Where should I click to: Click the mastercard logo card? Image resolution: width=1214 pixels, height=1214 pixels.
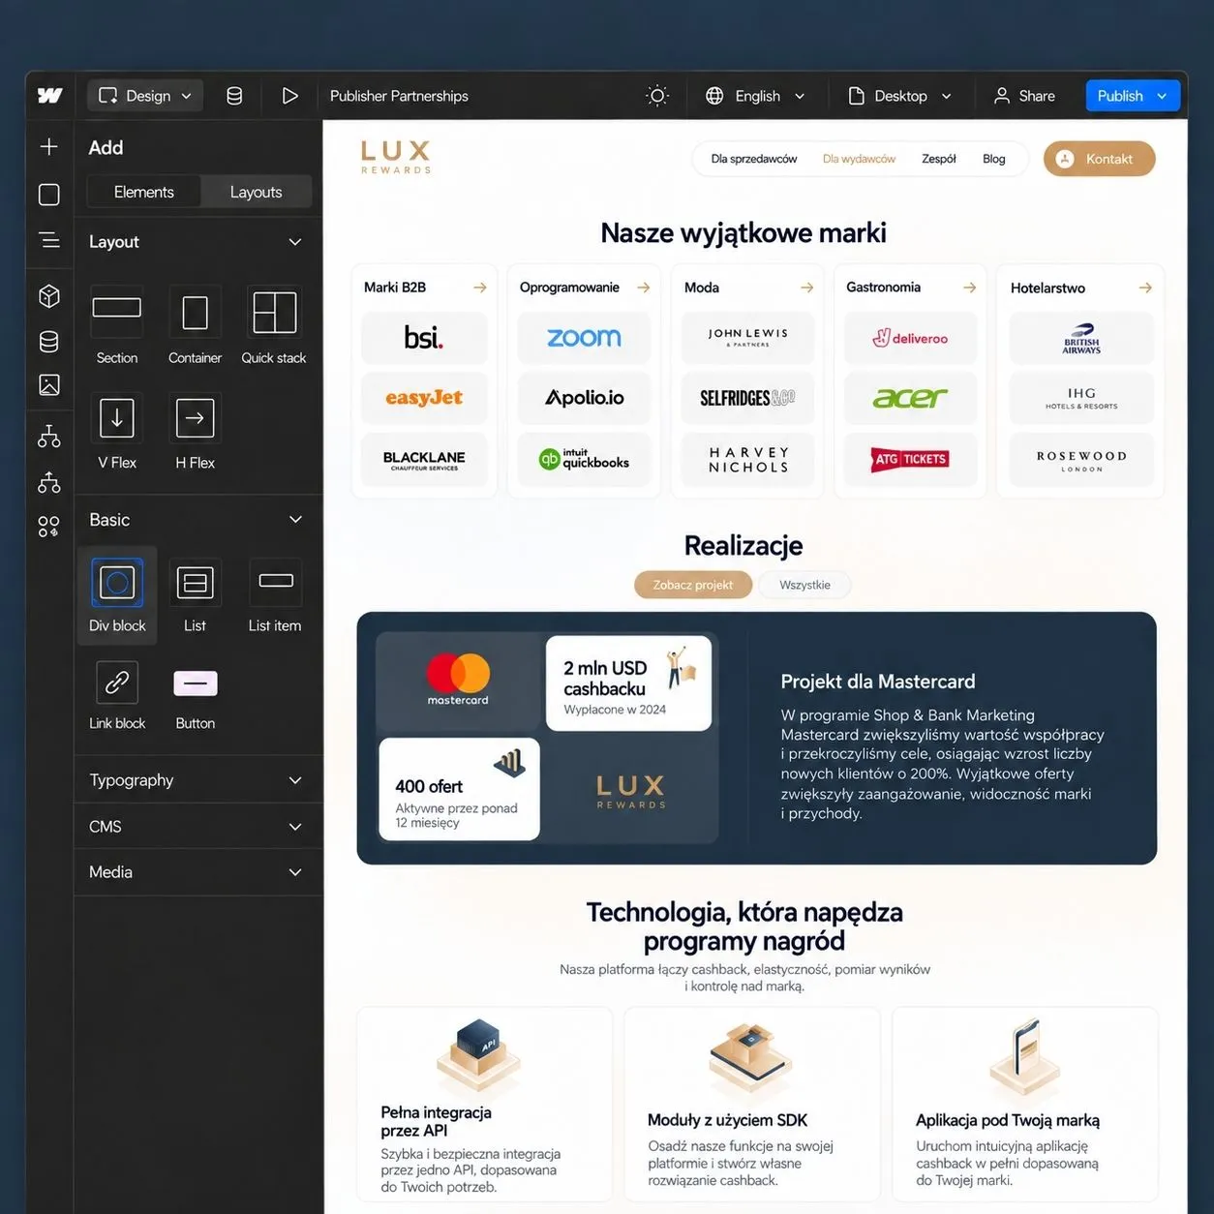(458, 682)
